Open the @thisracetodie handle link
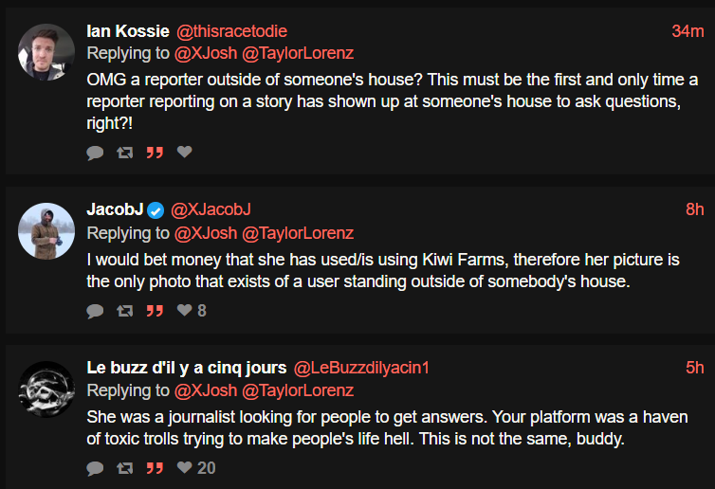The width and height of the screenshot is (715, 489). (x=232, y=31)
